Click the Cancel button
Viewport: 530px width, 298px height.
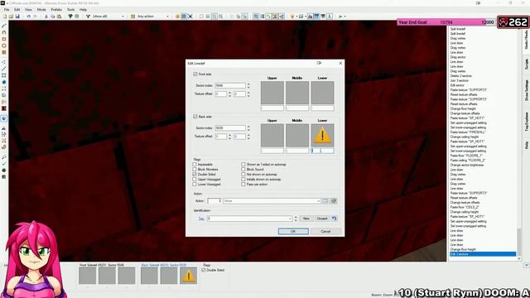pos(325,232)
